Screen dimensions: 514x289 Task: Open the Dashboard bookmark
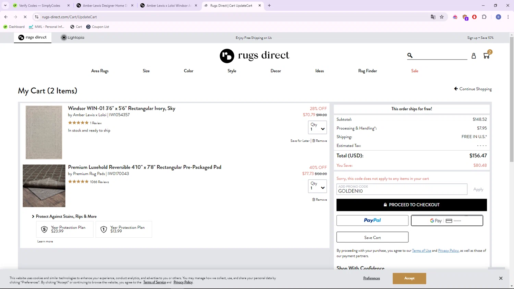click(x=14, y=27)
